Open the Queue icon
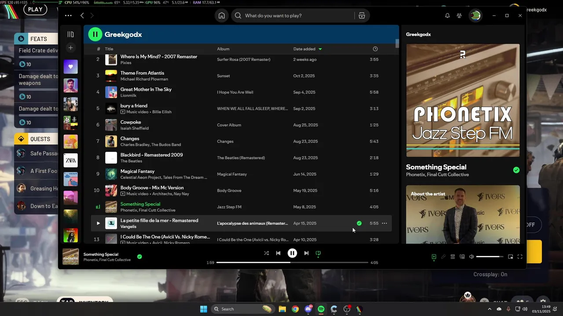The height and width of the screenshot is (316, 563). [x=453, y=257]
